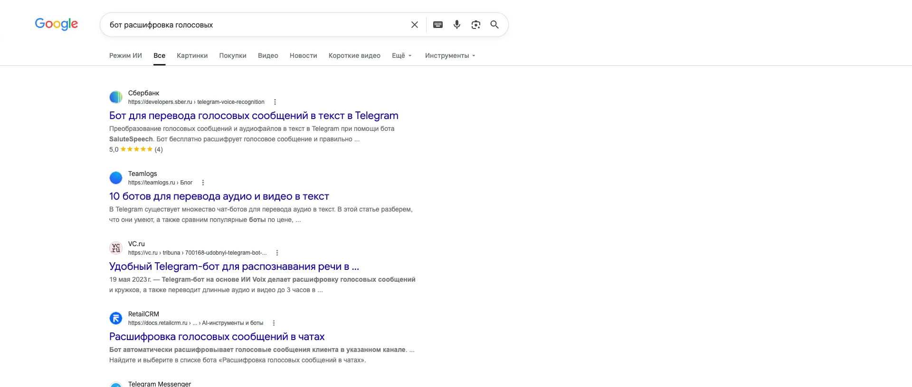Image resolution: width=912 pixels, height=387 pixels.
Task: Expand the Ещё dropdown
Action: [x=402, y=55]
